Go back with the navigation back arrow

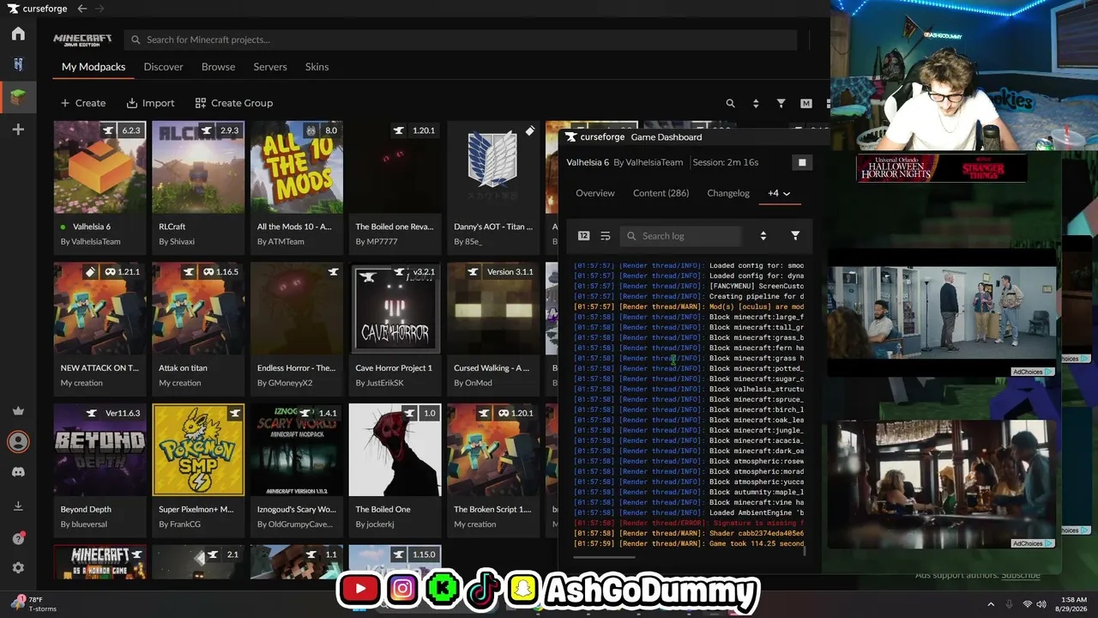click(82, 9)
